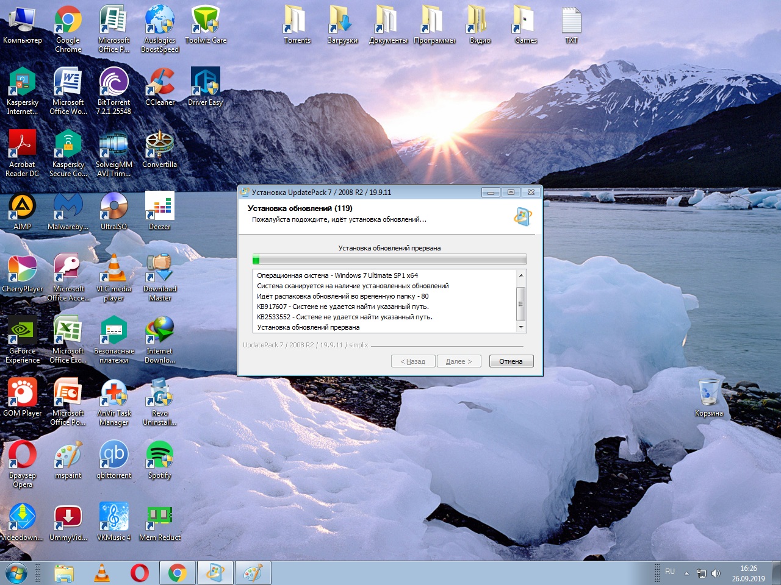The image size is (781, 585).
Task: Click the Далее > button in installer
Action: pyautogui.click(x=459, y=361)
